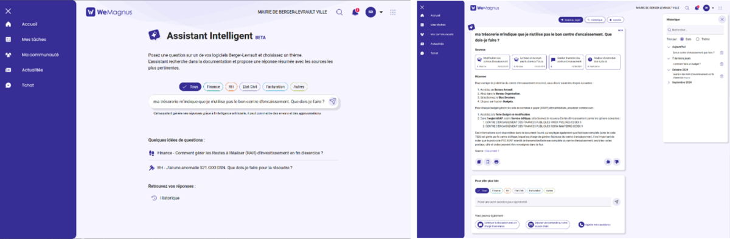Open the apps grid in left screen header
The height and width of the screenshot is (239, 730).
pyautogui.click(x=393, y=12)
